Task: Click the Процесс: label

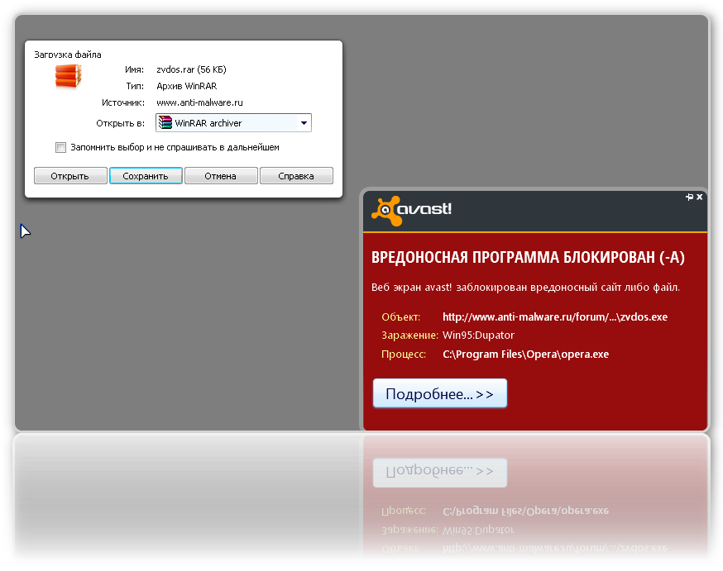Action: [404, 354]
